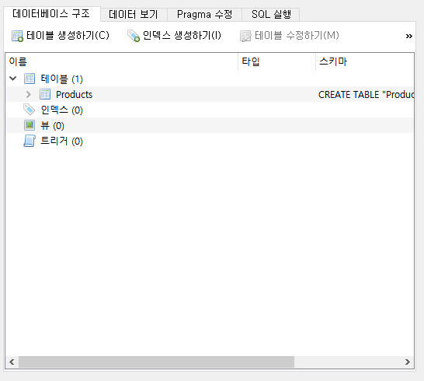This screenshot has width=424, height=381.
Task: Sort by the 스키마 column header
Action: (365, 61)
